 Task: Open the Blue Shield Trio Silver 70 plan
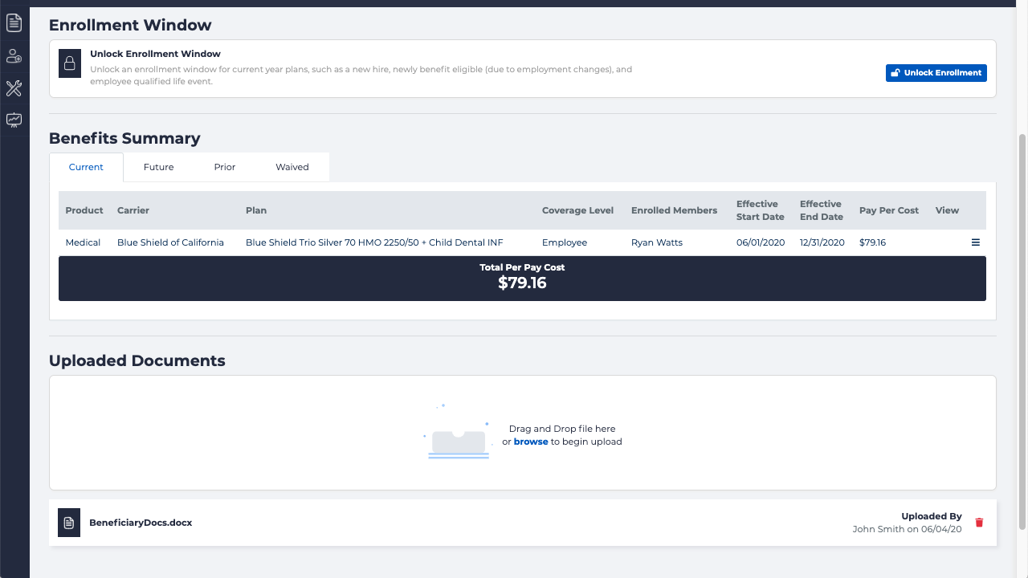[374, 242]
